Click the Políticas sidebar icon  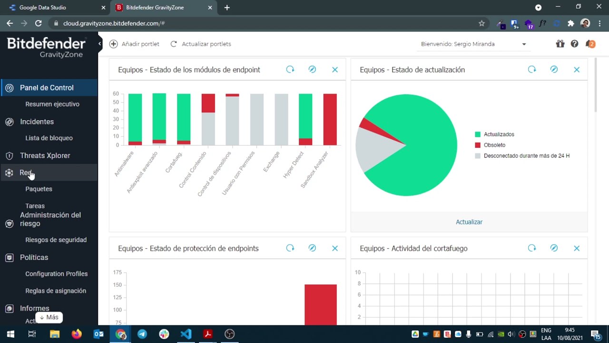(9, 258)
